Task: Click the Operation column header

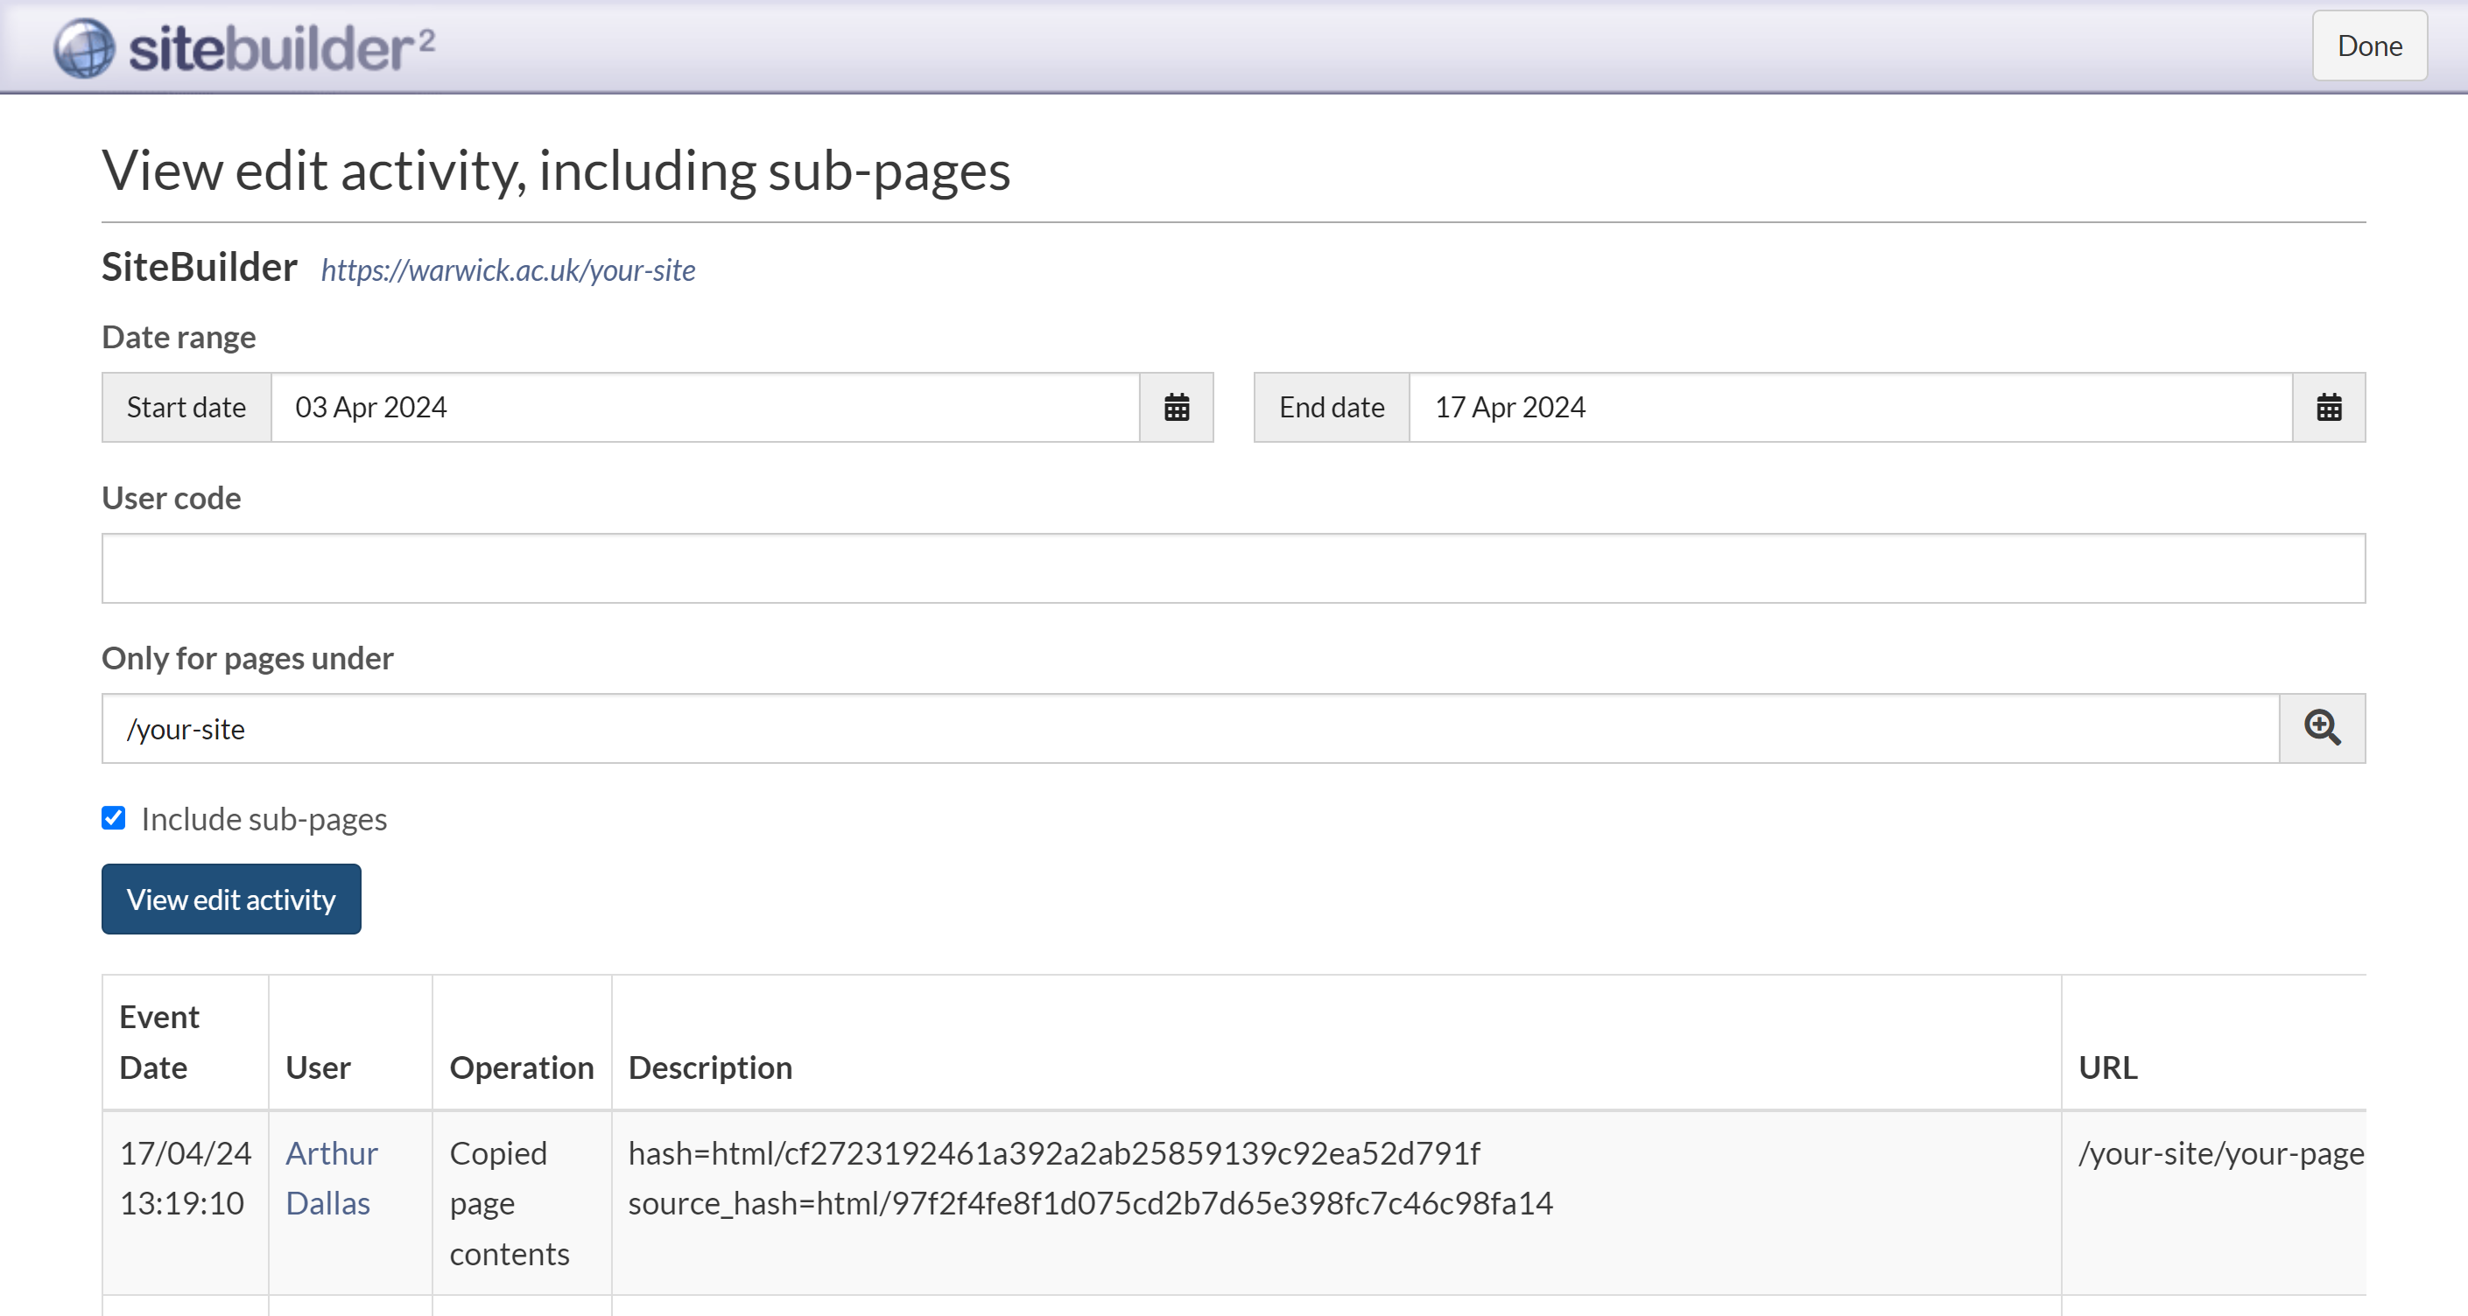Action: (x=521, y=1066)
